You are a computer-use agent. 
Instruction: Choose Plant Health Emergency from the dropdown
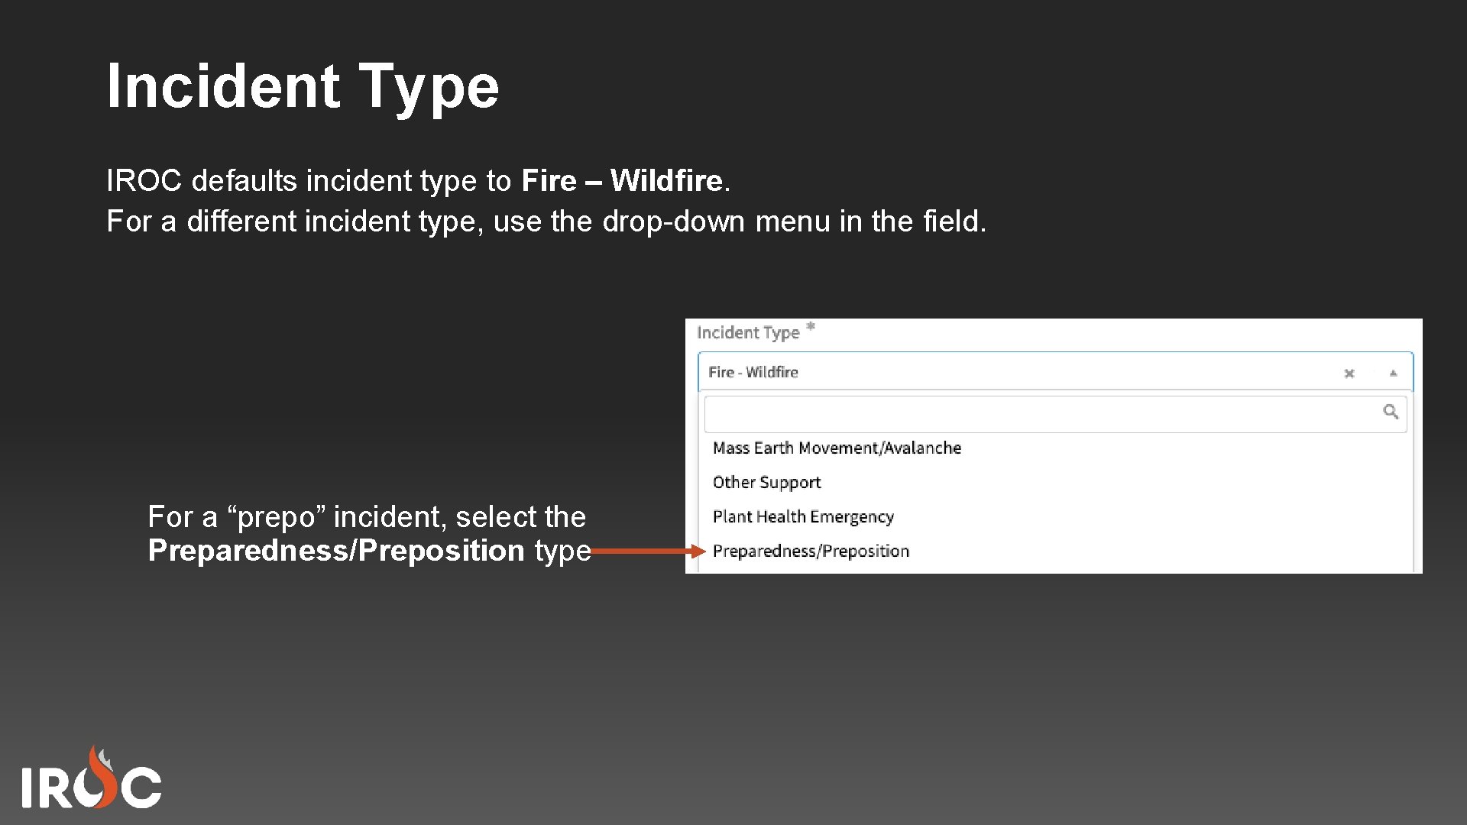point(803,516)
